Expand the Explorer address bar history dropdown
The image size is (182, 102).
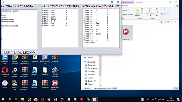(159, 22)
